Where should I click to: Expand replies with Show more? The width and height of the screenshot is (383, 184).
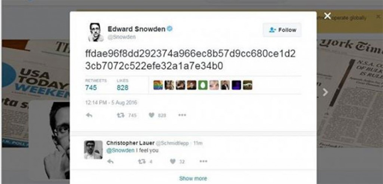(x=193, y=178)
